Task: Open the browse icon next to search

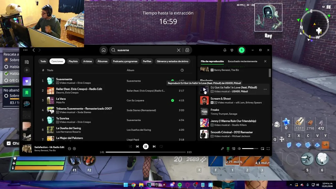Action: [187, 50]
